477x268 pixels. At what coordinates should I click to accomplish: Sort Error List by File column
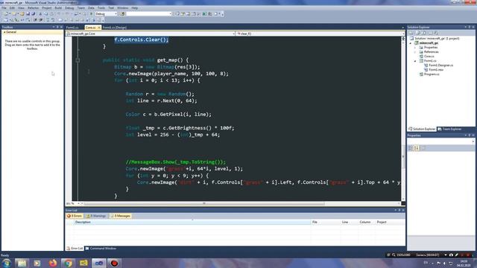(x=326, y=222)
